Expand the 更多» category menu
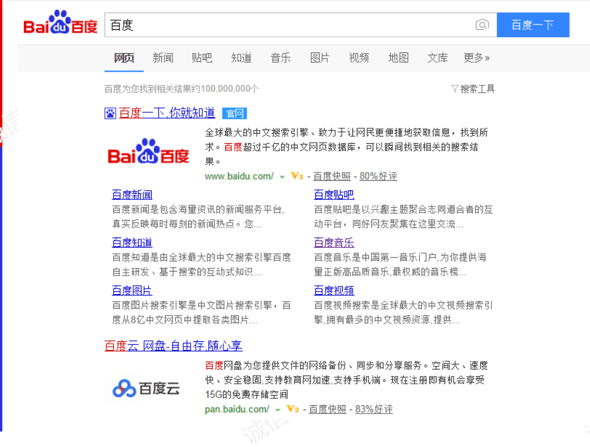Screen dimensions: 590x447 [x=477, y=58]
